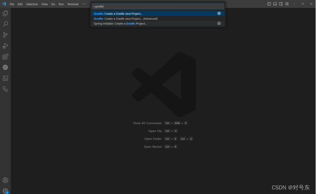Screen dimensions: 316x194
Task: Open the Explorer view in activity bar
Action: point(5,13)
